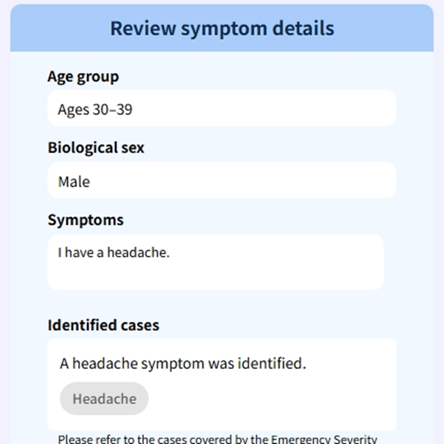Focus the Symptoms text box

[x=215, y=262]
